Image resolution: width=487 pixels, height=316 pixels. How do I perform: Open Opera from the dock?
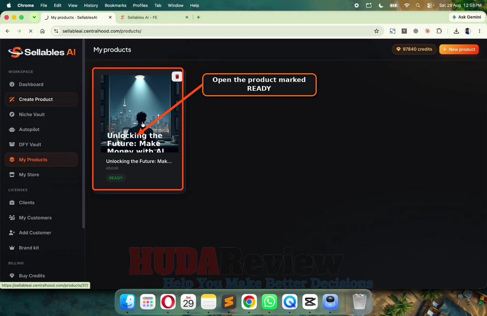(x=168, y=301)
